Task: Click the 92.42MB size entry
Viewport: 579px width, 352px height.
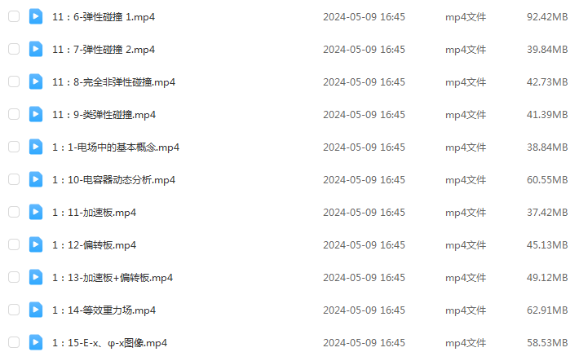Action: click(x=547, y=17)
